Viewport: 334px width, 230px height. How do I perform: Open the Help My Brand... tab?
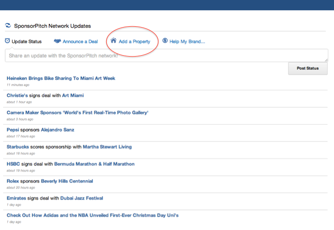point(187,42)
